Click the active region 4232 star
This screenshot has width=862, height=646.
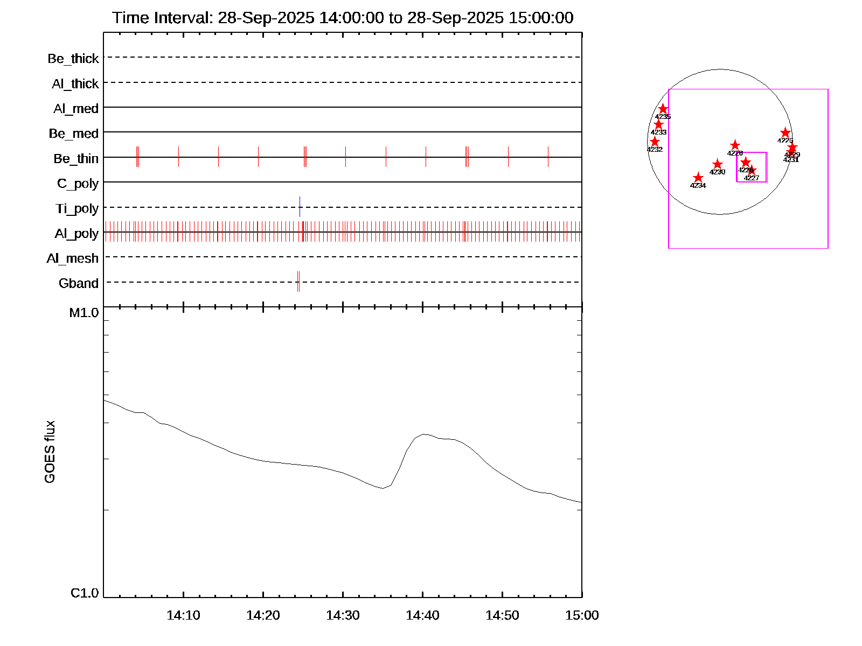[x=655, y=142]
